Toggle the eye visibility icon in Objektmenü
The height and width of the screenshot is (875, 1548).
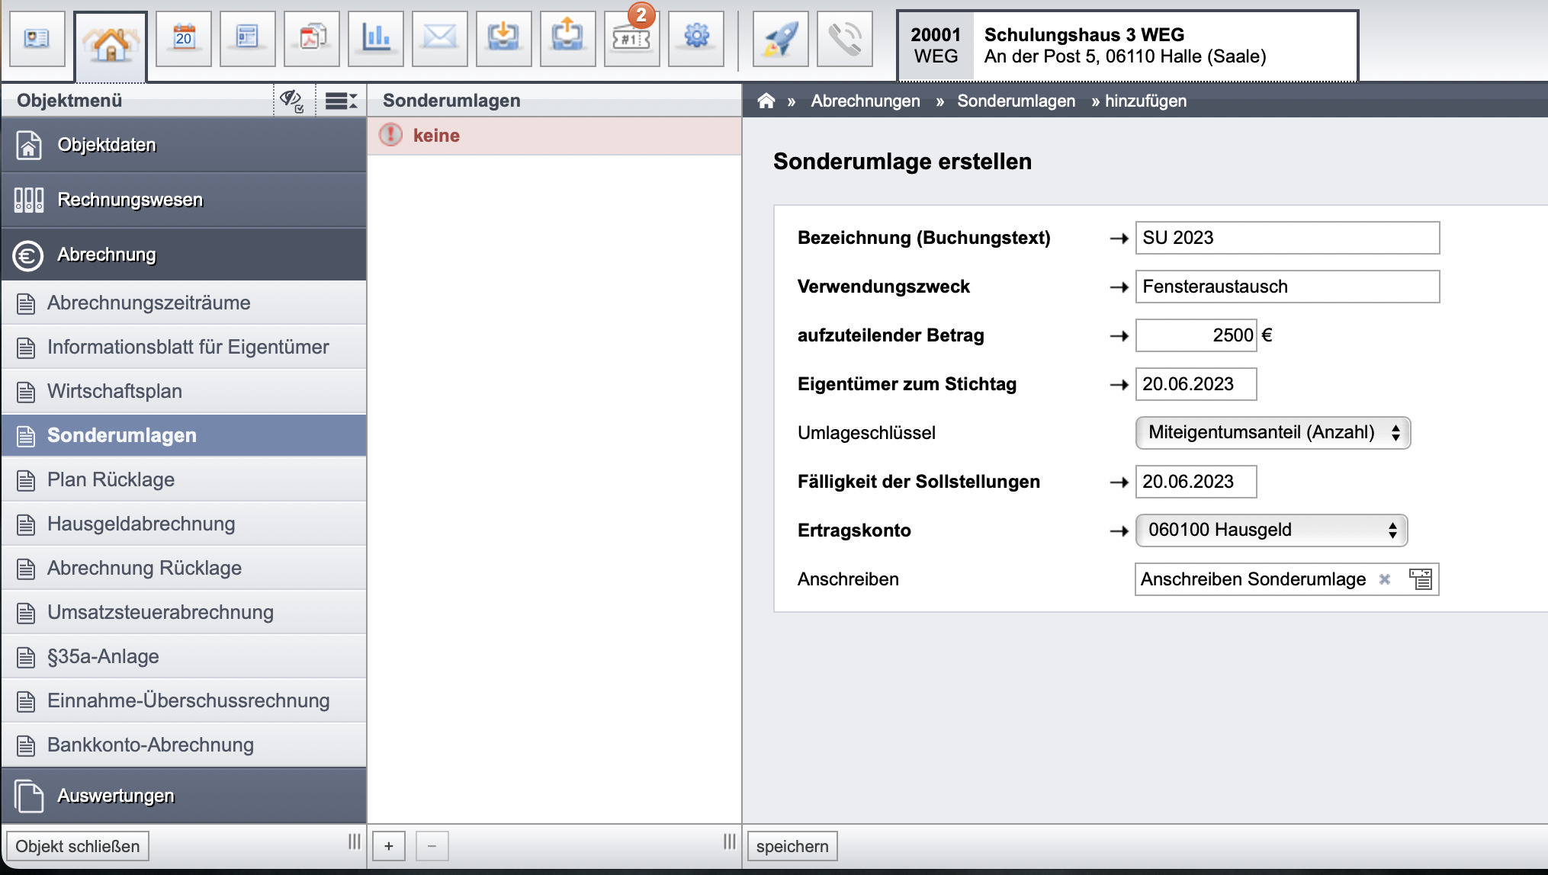292,101
